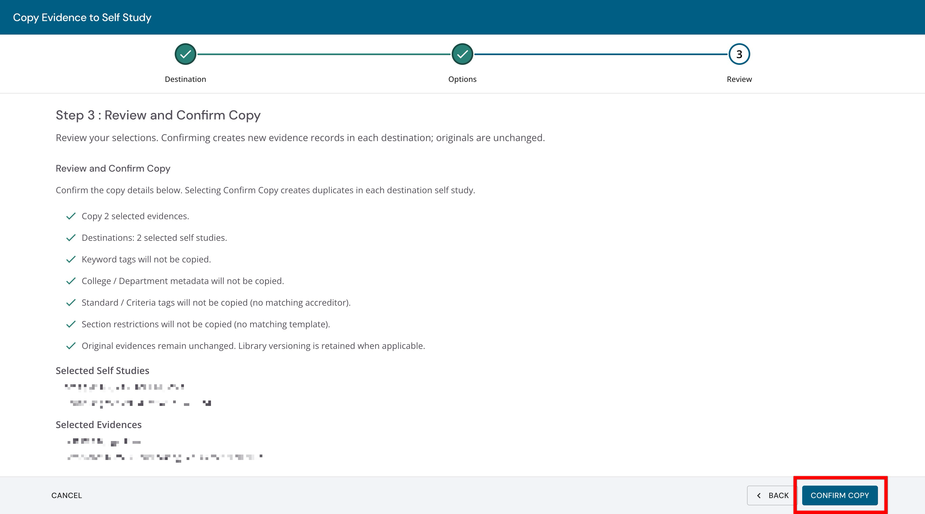Click checkmark beside Destinations: 2 selected self studies

(x=71, y=238)
